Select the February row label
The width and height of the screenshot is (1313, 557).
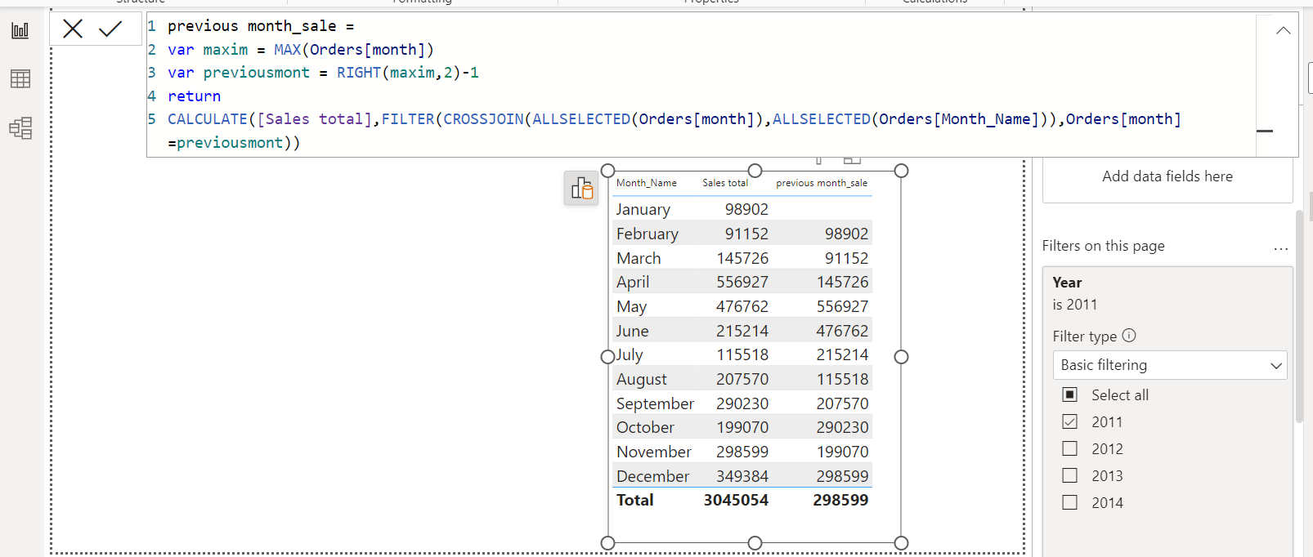[x=647, y=234]
